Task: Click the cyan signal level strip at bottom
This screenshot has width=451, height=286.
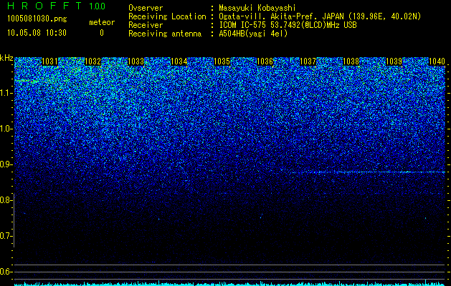Action: click(x=229, y=284)
